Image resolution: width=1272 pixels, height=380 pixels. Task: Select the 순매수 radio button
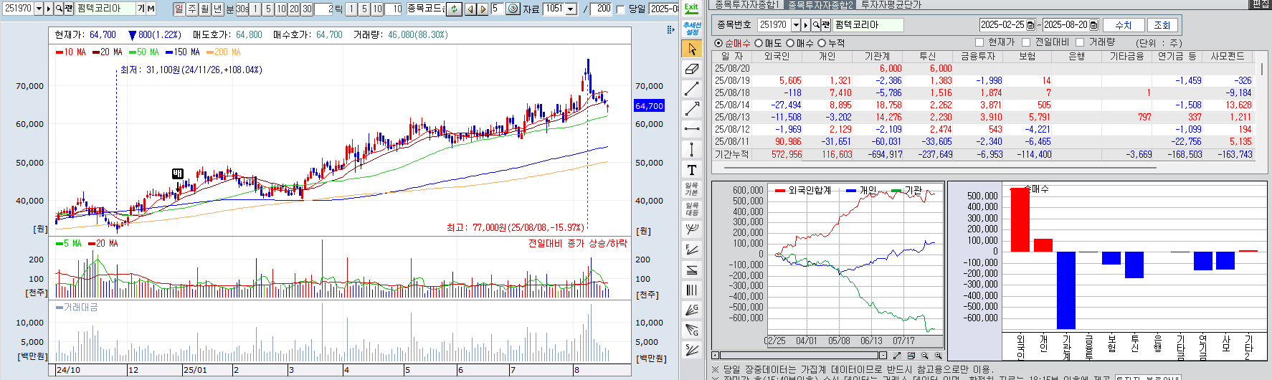tap(718, 43)
